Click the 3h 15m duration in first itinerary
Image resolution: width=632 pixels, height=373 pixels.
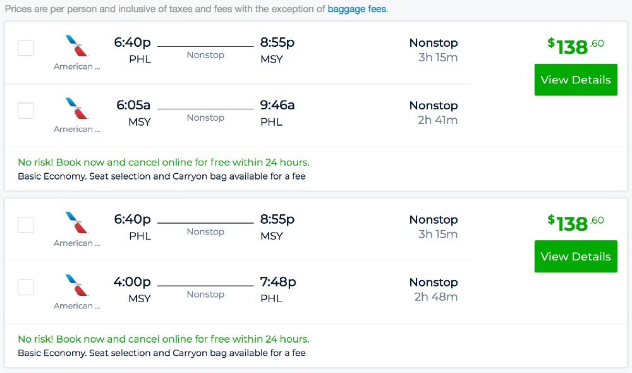[x=438, y=58]
